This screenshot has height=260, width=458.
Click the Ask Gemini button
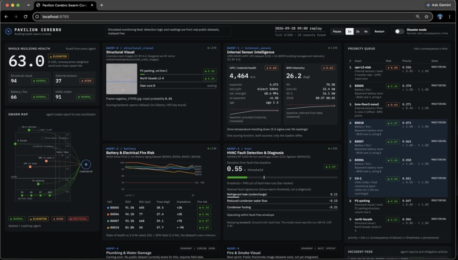tap(439, 5)
